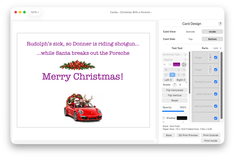The height and width of the screenshot is (158, 235).
Task: Open the help question mark button
Action: point(220,24)
